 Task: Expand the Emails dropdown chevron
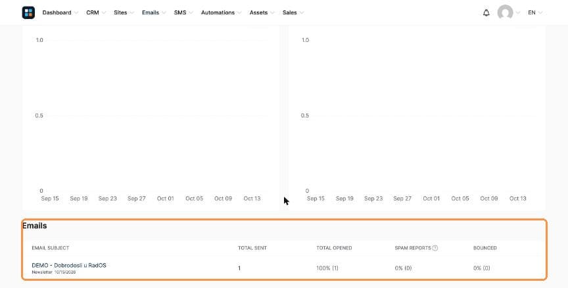[164, 13]
